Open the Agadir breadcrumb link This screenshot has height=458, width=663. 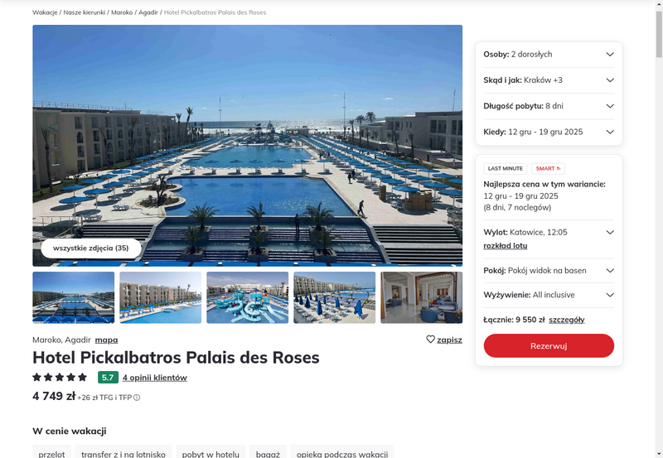point(148,12)
